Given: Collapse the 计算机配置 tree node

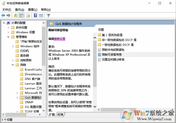Looking at the screenshot, I should pyautogui.click(x=4, y=23).
